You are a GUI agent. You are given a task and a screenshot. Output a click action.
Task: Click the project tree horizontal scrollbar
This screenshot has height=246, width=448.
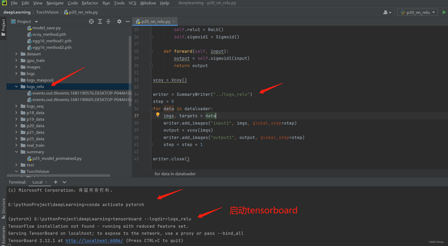click(58, 176)
